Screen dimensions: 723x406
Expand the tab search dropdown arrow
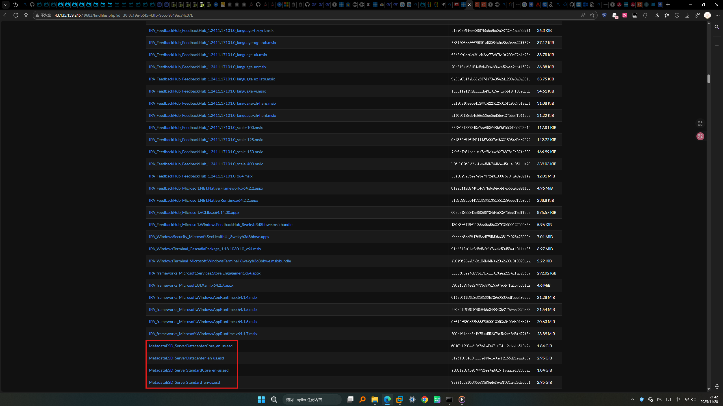(x=5, y=5)
